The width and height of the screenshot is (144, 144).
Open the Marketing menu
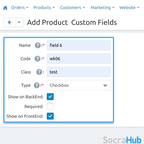click(x=103, y=8)
